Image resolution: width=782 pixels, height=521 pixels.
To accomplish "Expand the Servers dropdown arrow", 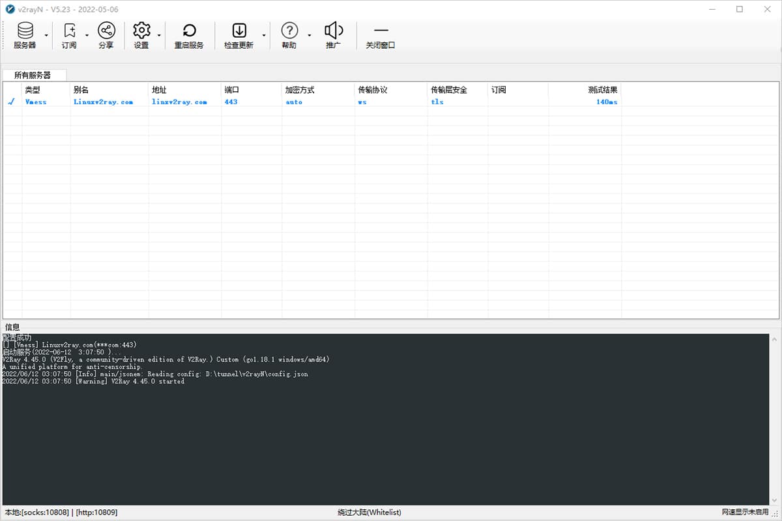I will (x=46, y=35).
